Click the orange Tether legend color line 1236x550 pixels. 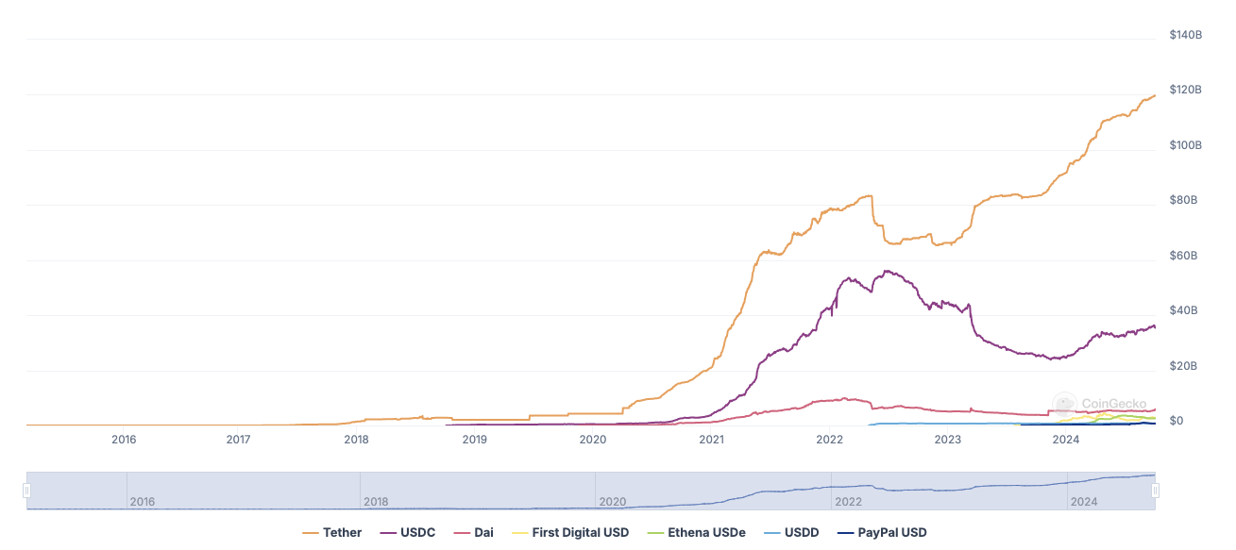click(x=310, y=533)
